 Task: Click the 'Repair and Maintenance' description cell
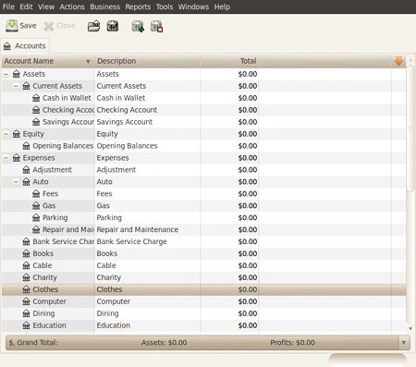click(x=138, y=229)
